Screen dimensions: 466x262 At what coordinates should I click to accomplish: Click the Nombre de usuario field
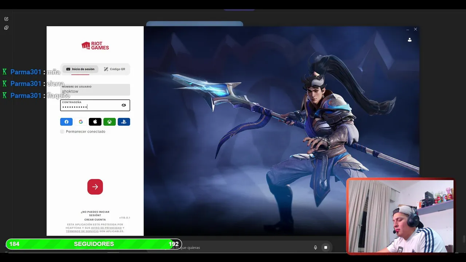coord(95,90)
